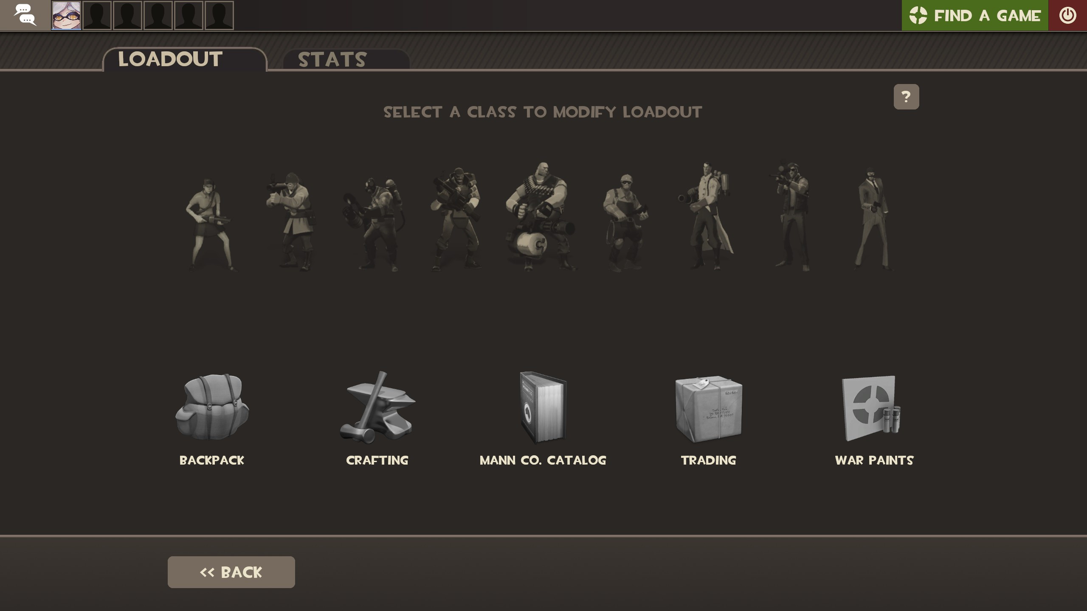Screen dimensions: 1087x611
Task: Click the Find a Game button
Action: click(x=975, y=15)
